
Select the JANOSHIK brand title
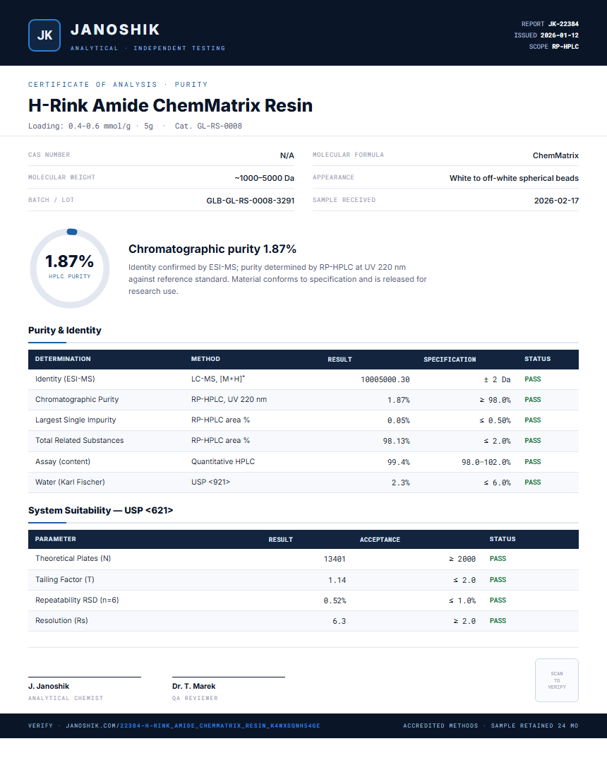click(115, 30)
